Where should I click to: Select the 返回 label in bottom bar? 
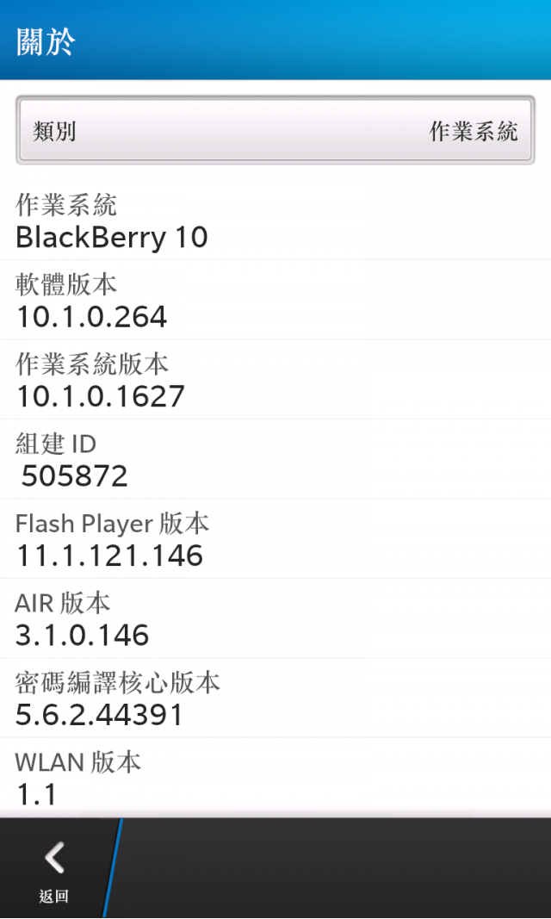click(x=54, y=896)
